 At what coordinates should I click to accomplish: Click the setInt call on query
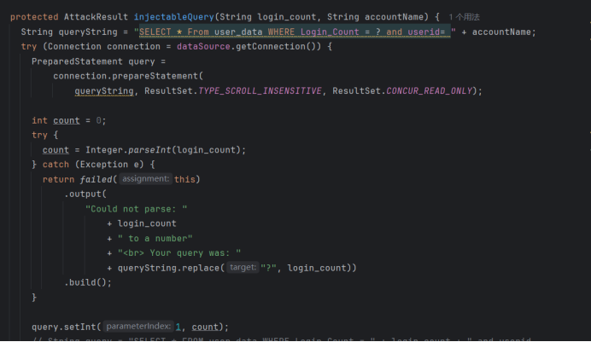pyautogui.click(x=82, y=327)
